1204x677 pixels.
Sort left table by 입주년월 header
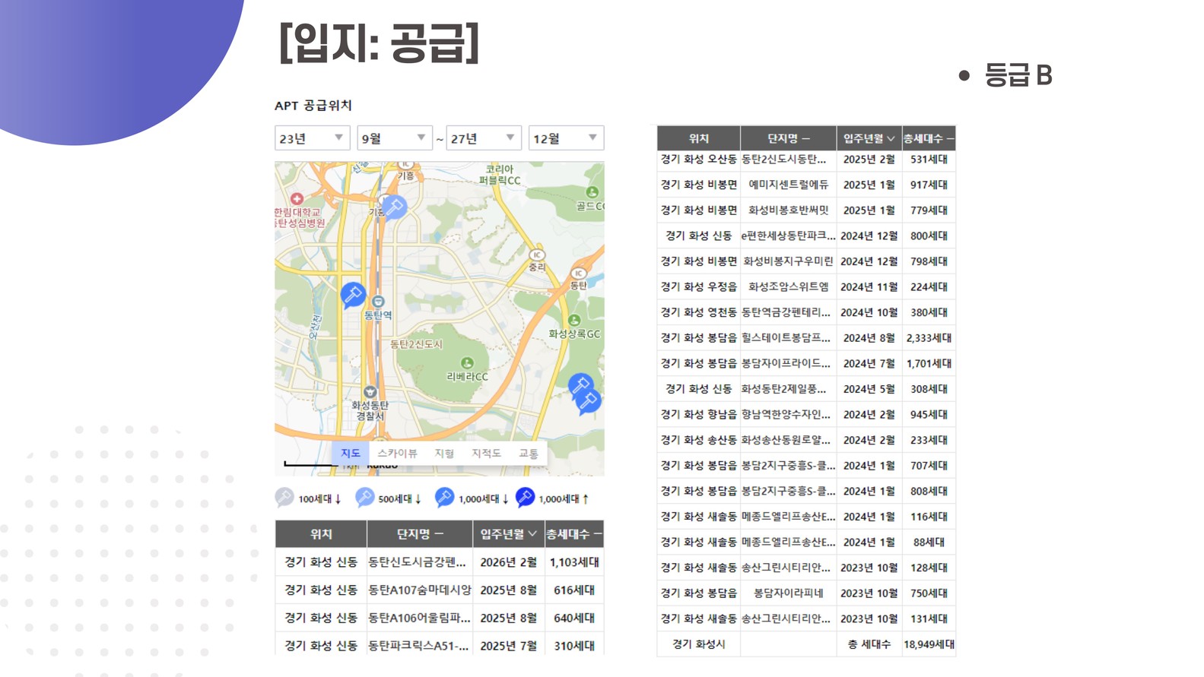point(508,534)
